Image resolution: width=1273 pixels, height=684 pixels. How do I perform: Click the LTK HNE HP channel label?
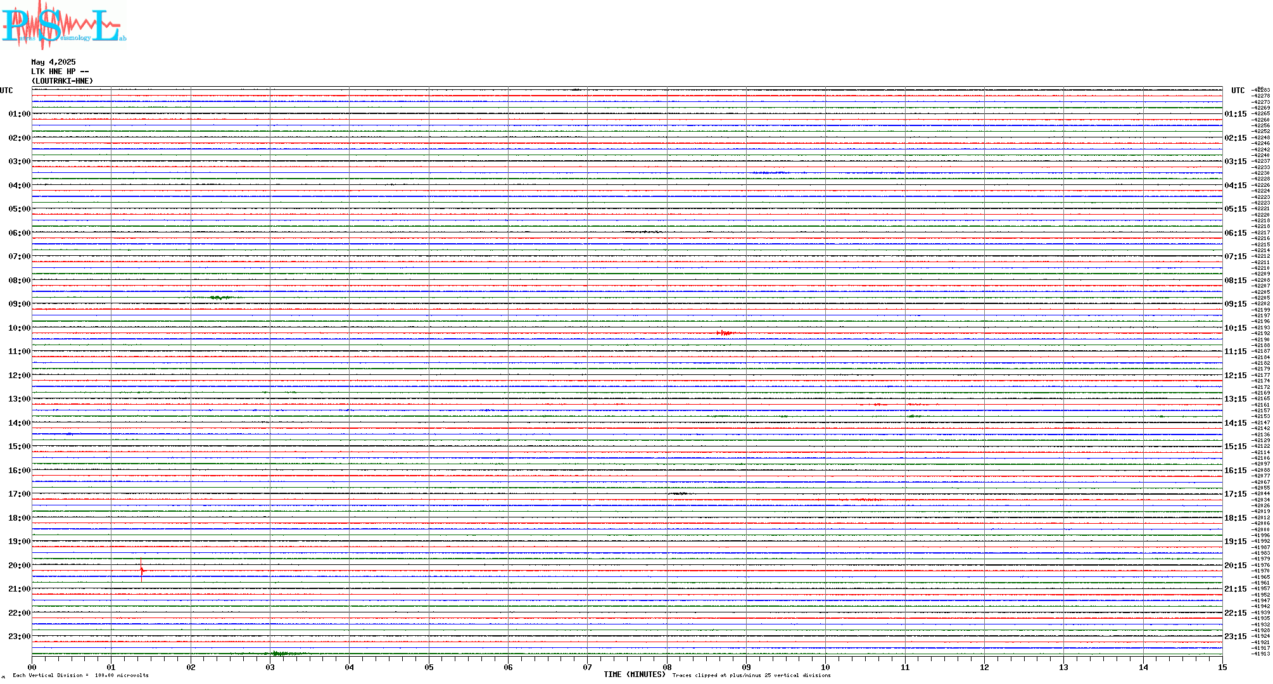[x=60, y=72]
